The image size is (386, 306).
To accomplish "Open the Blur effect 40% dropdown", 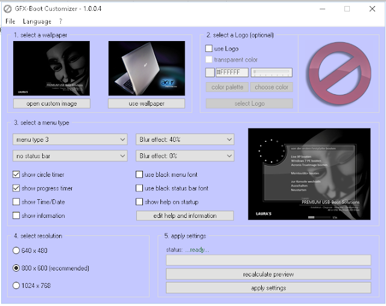I will click(185, 139).
